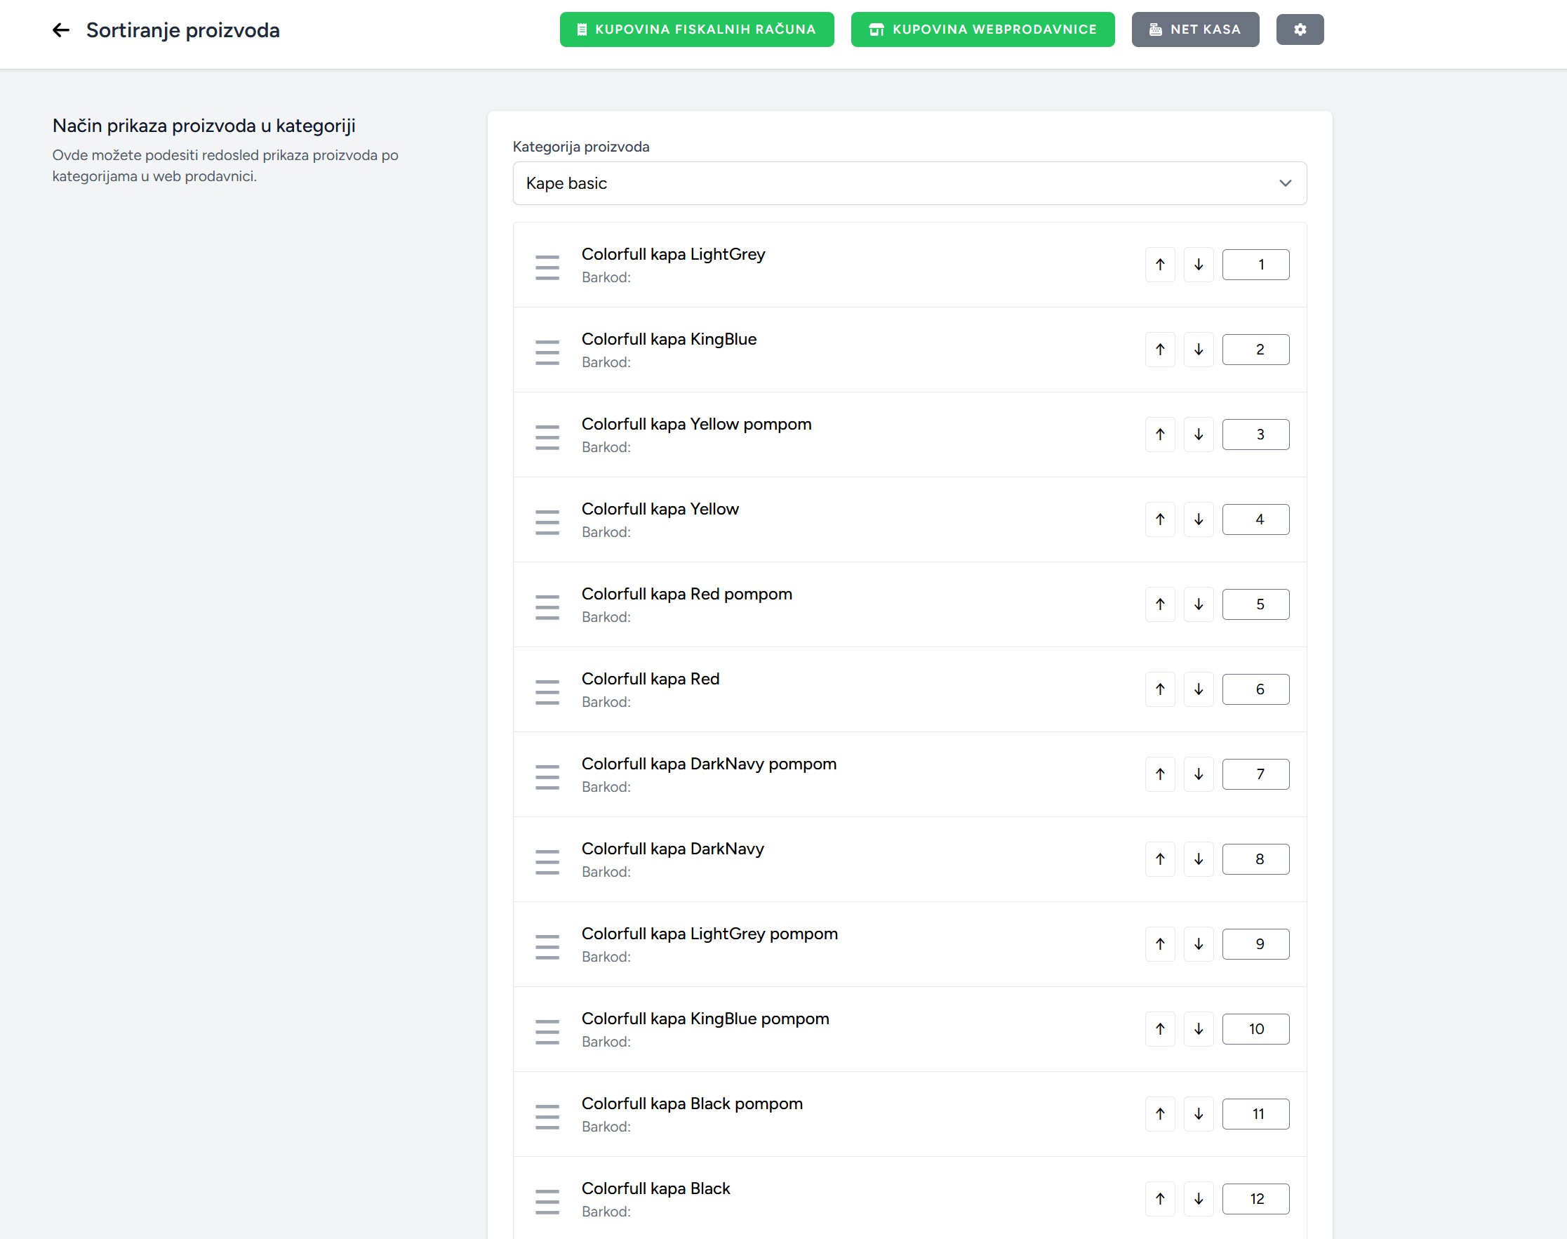The image size is (1567, 1239).
Task: Edit position field showing 10
Action: (x=1255, y=1028)
